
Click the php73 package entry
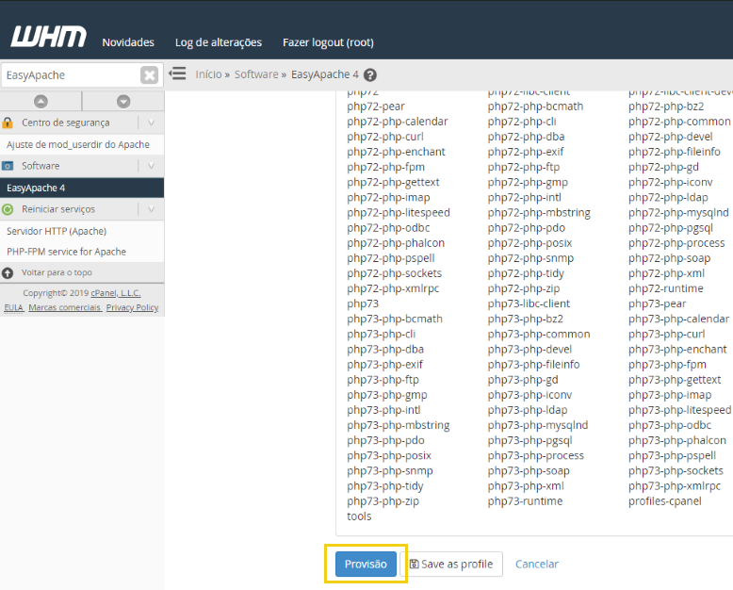click(x=363, y=303)
